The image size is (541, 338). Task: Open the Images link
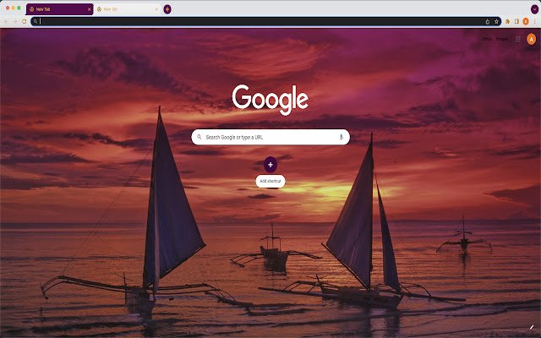coord(502,39)
